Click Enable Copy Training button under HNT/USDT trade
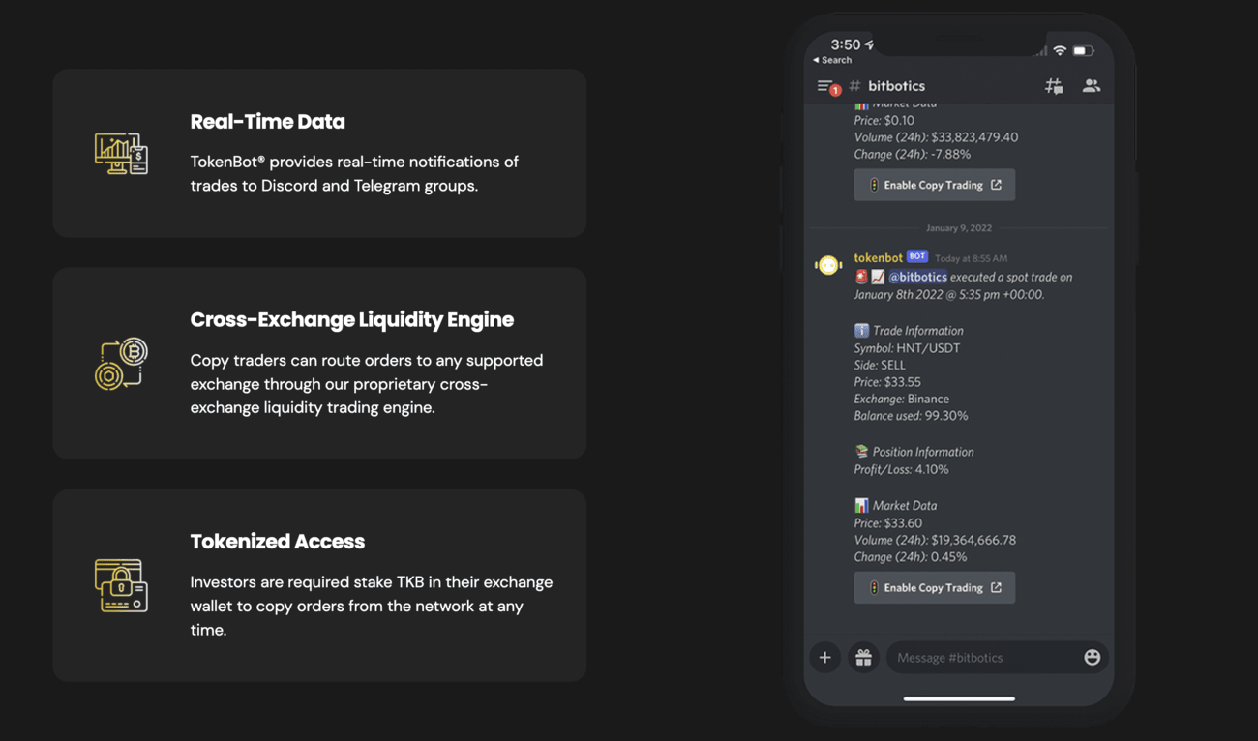This screenshot has height=741, width=1258. 934,587
